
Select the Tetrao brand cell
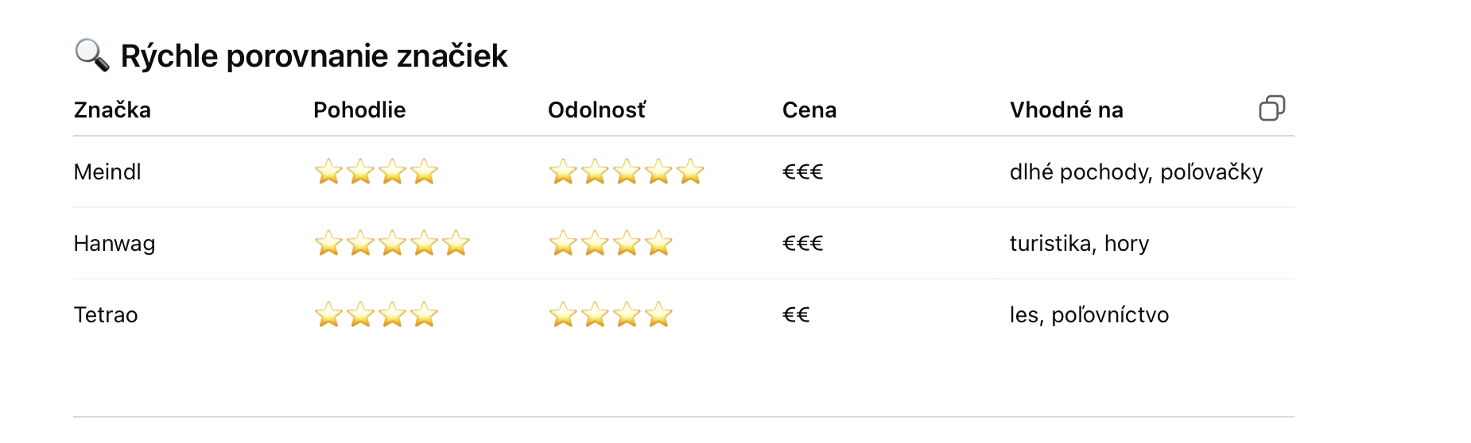point(106,315)
